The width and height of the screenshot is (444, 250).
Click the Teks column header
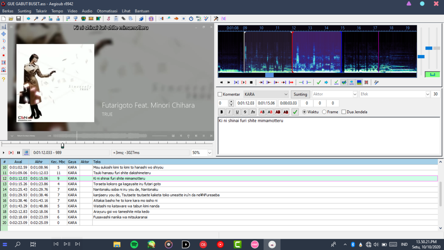(265, 162)
